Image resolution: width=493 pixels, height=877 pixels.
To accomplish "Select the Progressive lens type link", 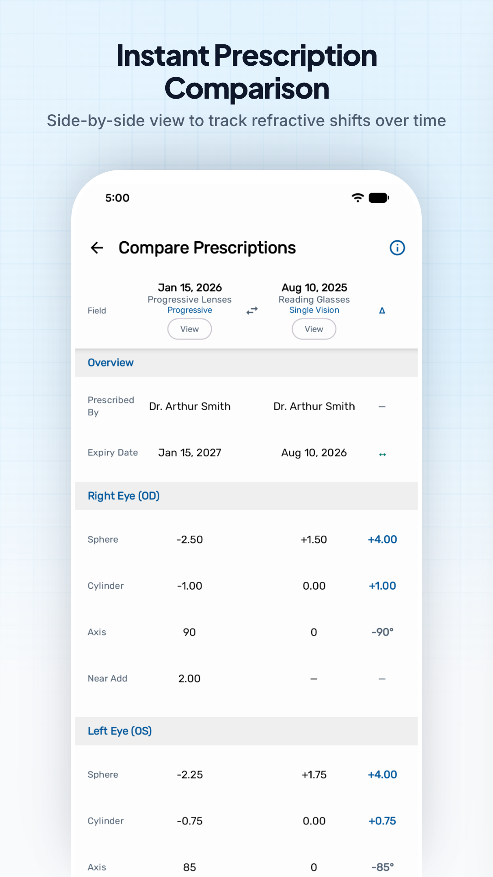I will click(189, 310).
